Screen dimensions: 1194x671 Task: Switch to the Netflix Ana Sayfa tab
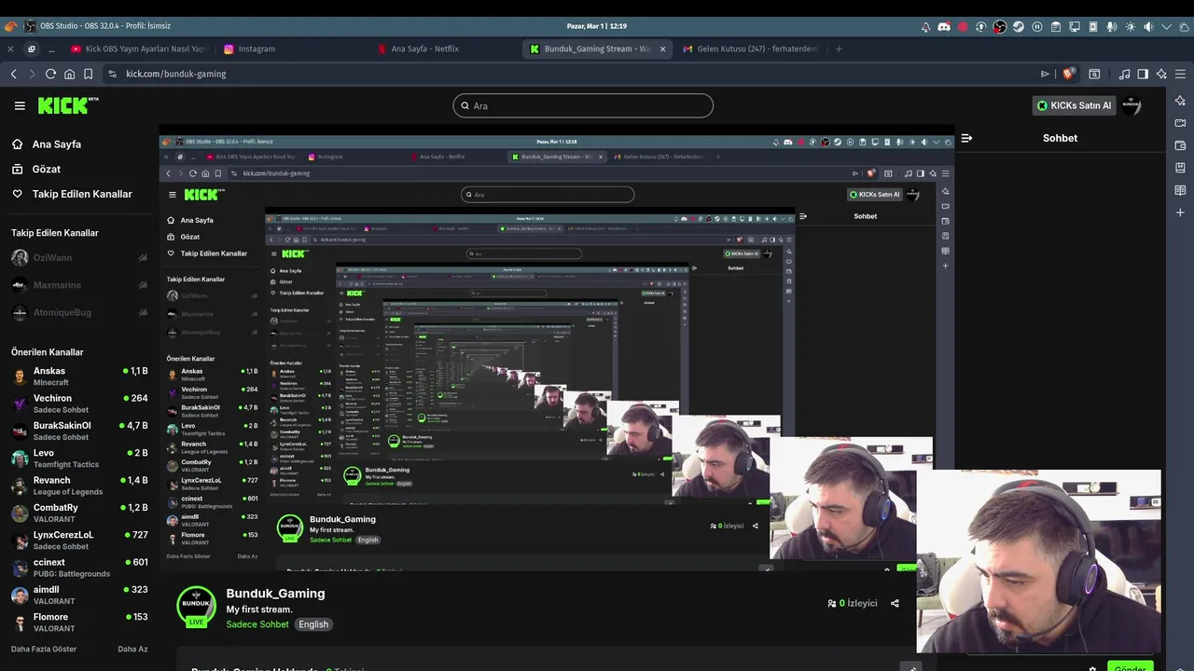click(x=418, y=48)
